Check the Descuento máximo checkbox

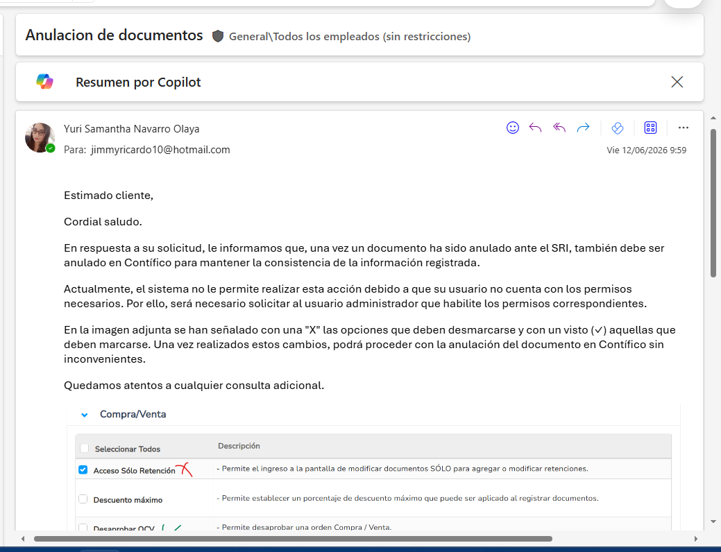click(83, 499)
